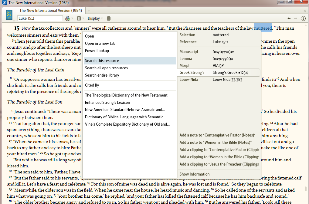Close the resource panel tab
309x204 pixels.
(x=305, y=11)
